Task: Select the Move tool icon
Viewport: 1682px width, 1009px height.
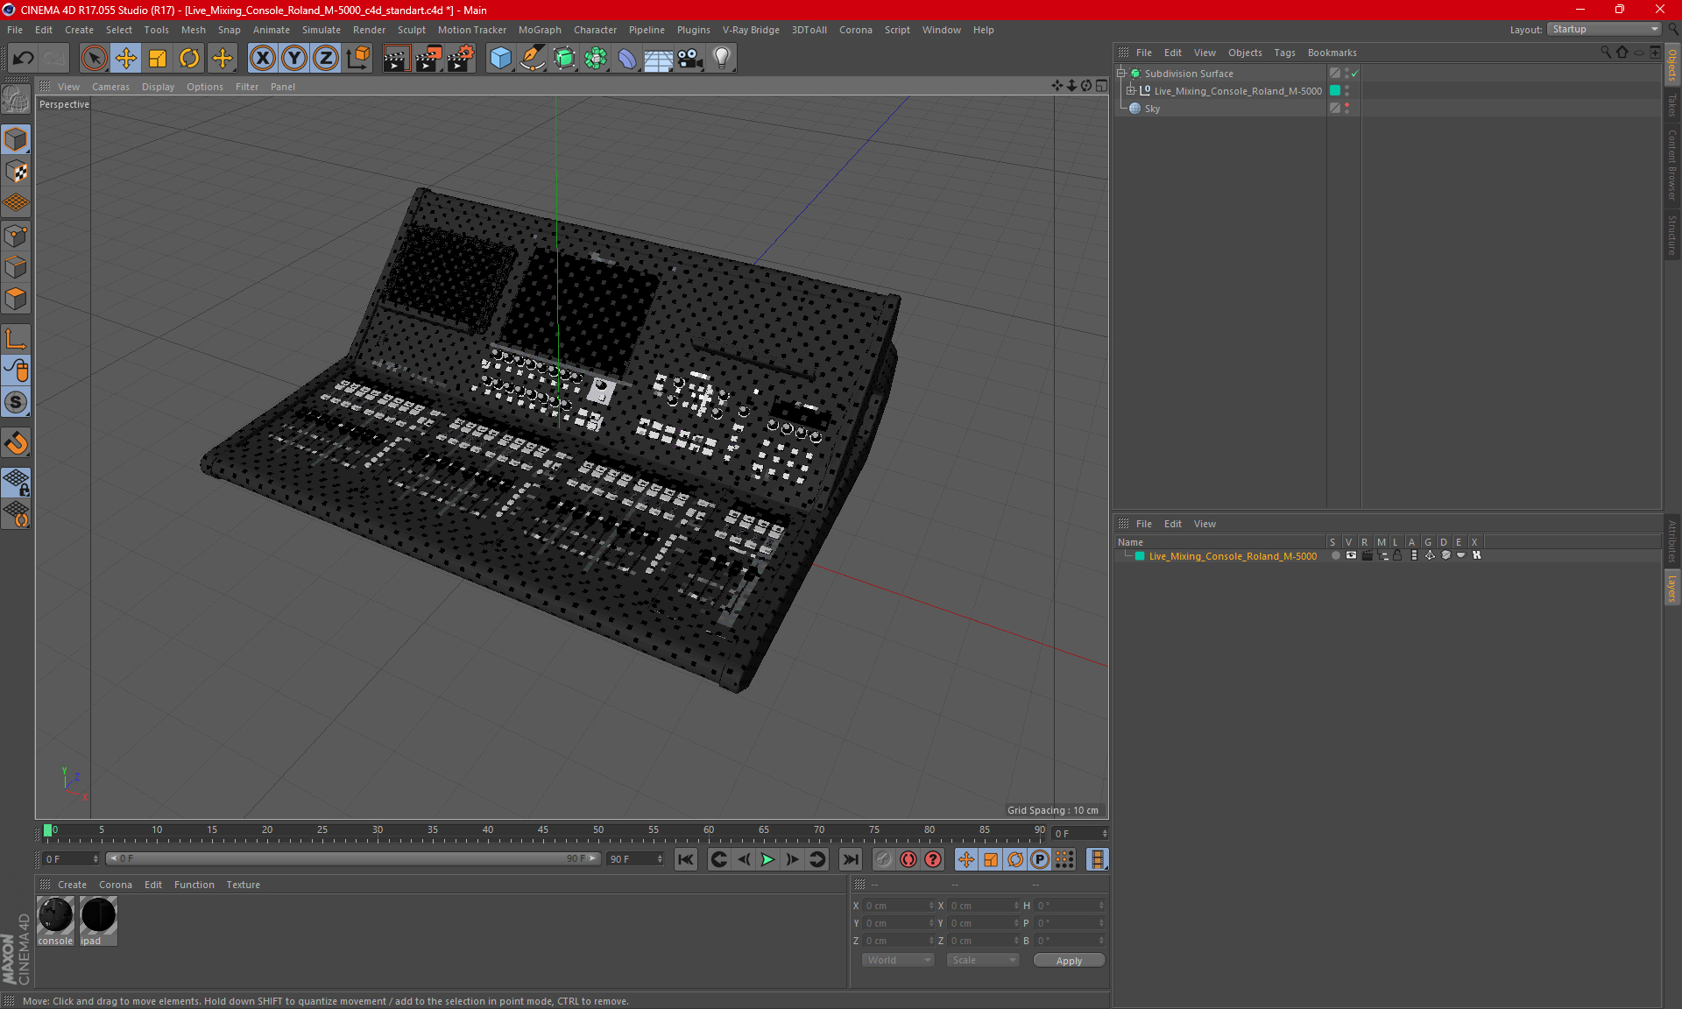Action: pyautogui.click(x=126, y=59)
